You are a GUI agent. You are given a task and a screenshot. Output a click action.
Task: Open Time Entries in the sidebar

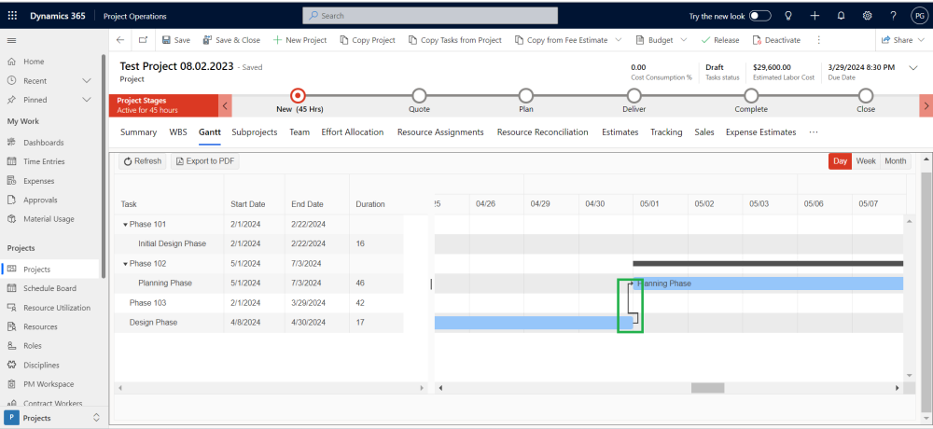(x=44, y=162)
